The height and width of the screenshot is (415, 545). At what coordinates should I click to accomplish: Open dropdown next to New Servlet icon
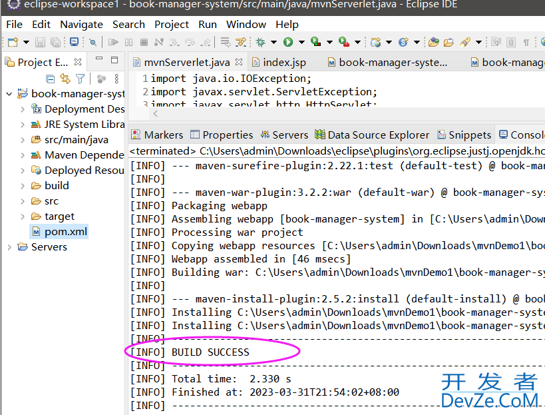(x=417, y=43)
